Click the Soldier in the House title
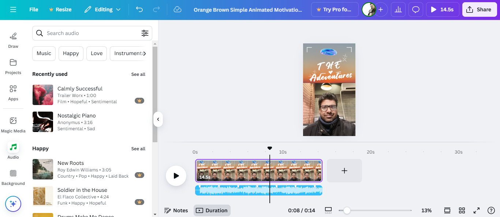The width and height of the screenshot is (500, 217). [x=82, y=190]
